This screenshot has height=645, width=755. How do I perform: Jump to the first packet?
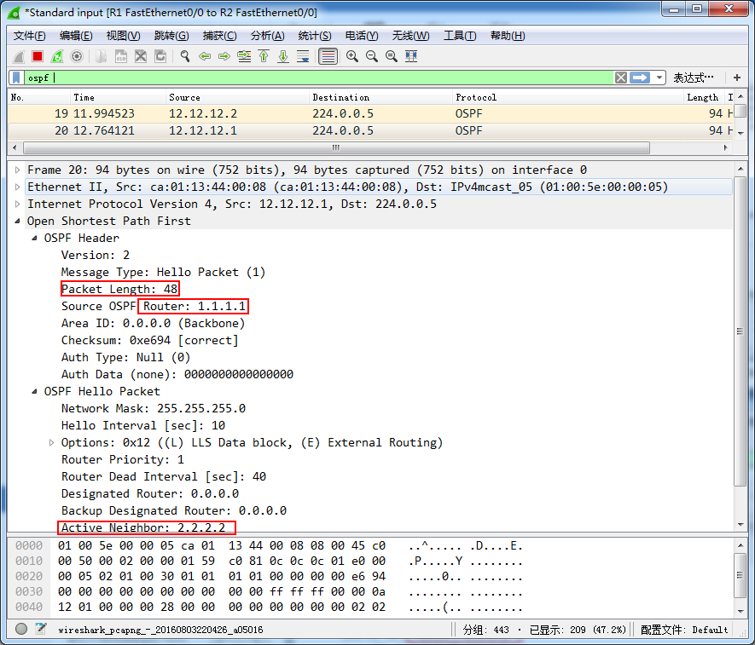click(x=264, y=56)
